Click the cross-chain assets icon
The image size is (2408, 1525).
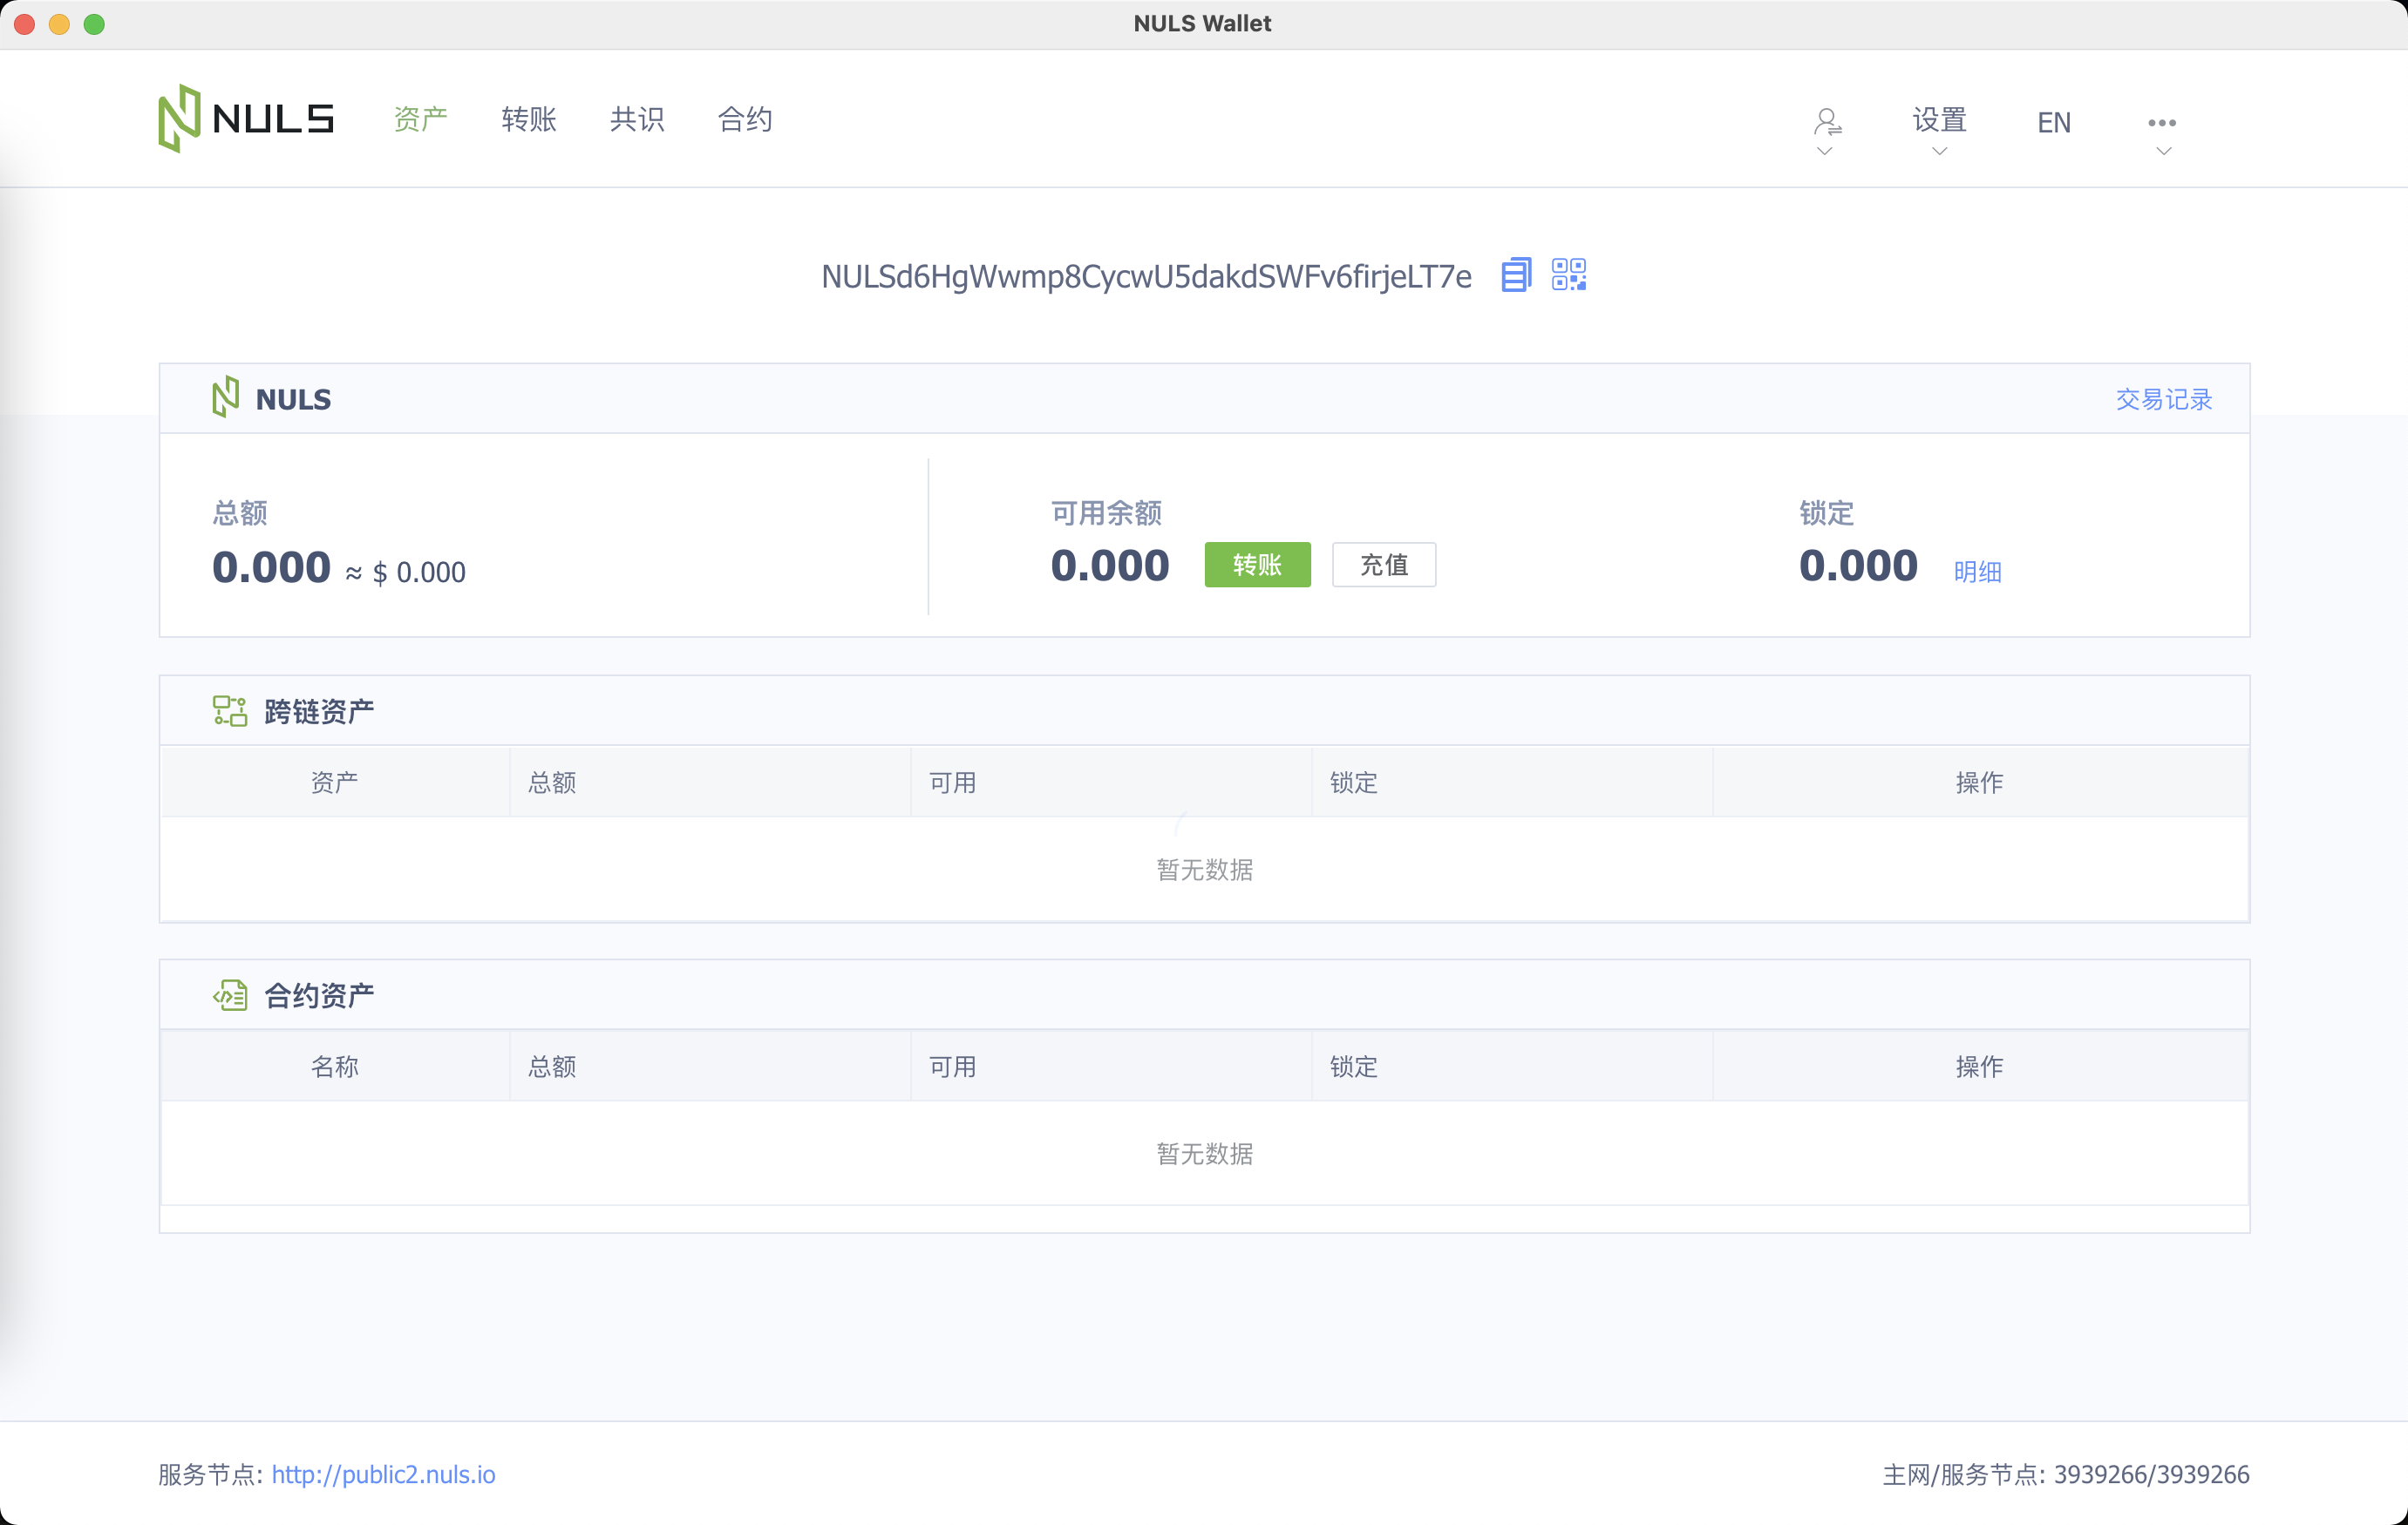229,710
